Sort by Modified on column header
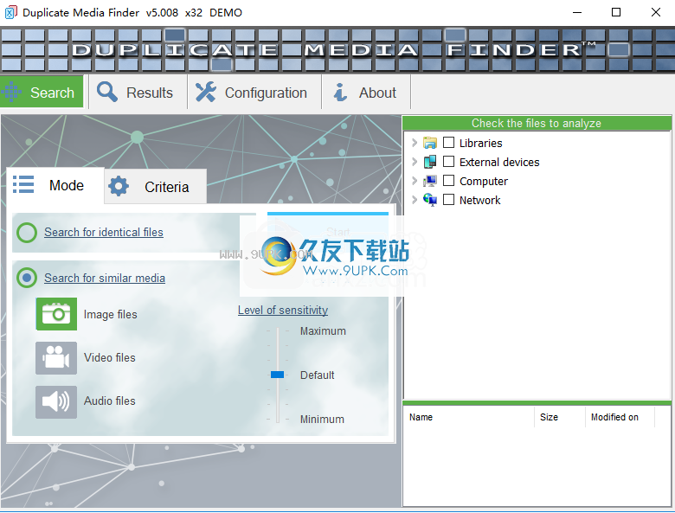 tap(620, 417)
